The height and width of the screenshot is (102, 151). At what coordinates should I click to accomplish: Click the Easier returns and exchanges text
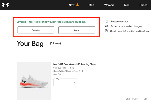point(126,26)
